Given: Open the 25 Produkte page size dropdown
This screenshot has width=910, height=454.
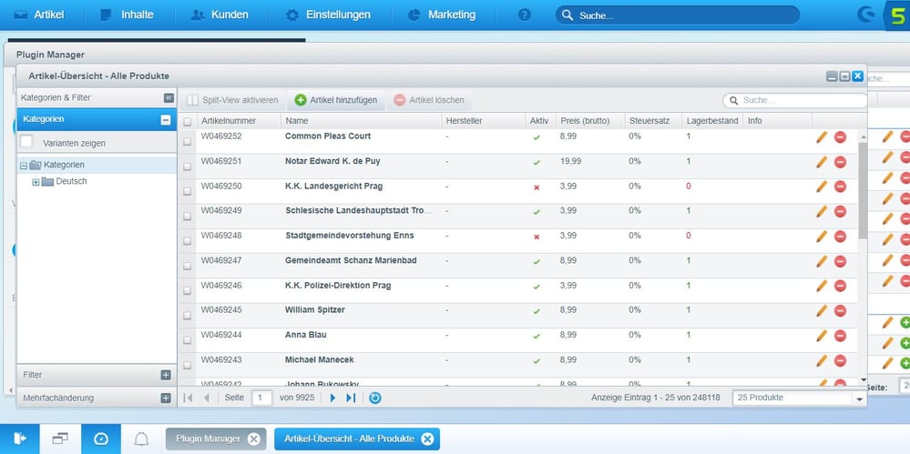Looking at the screenshot, I should click(x=860, y=399).
